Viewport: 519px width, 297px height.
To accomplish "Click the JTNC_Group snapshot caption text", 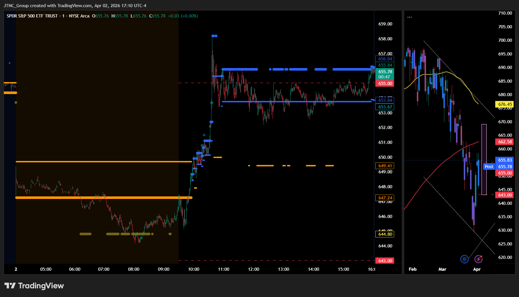I will (x=75, y=6).
